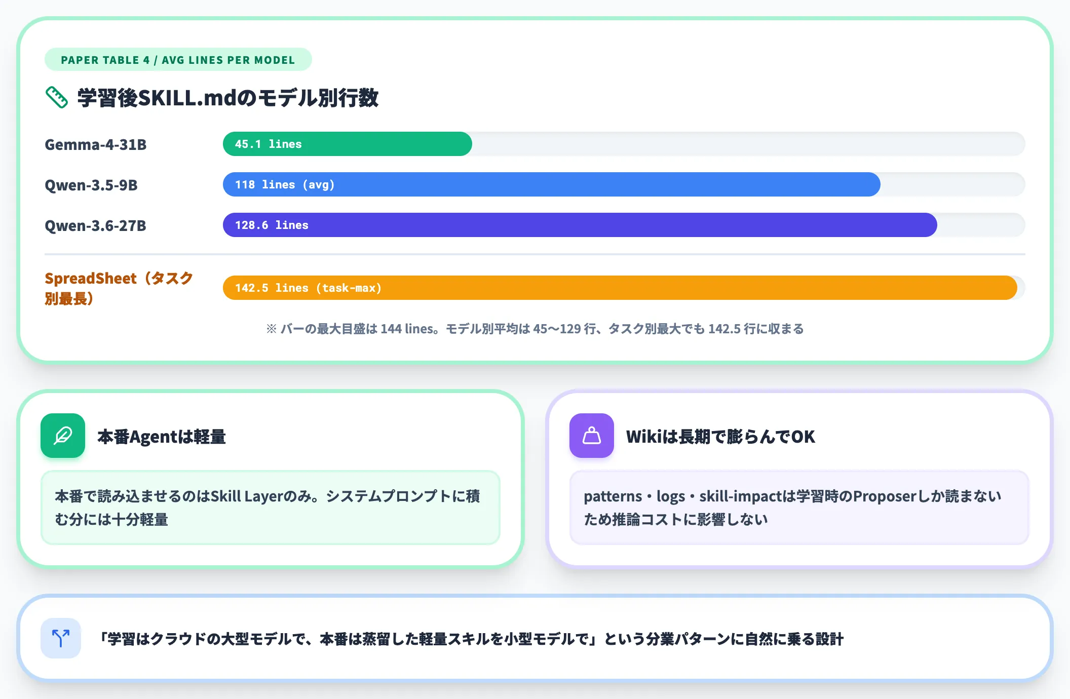This screenshot has height=699, width=1070.
Task: Click the Wikiは長期で膨らんでOK card title
Action: pos(721,437)
